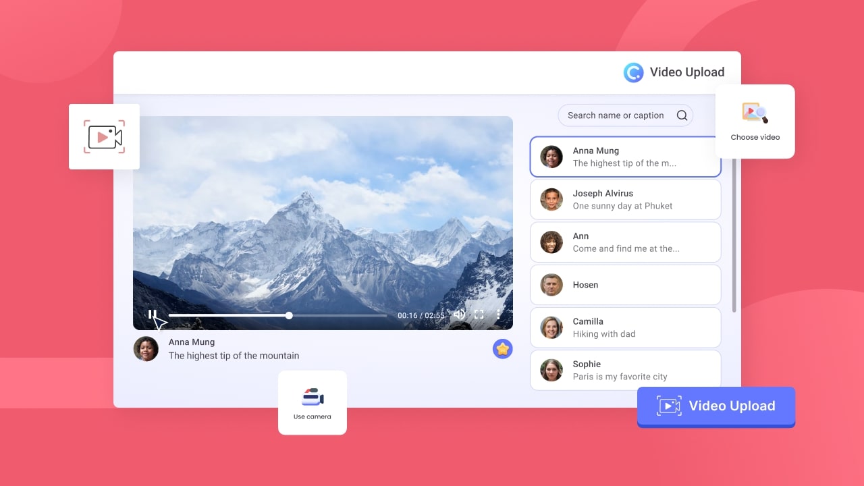864x486 pixels.
Task: Click the Choose video card
Action: point(755,122)
